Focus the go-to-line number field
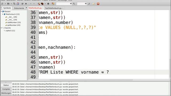The width and height of the screenshot is (171, 96). (81, 4)
